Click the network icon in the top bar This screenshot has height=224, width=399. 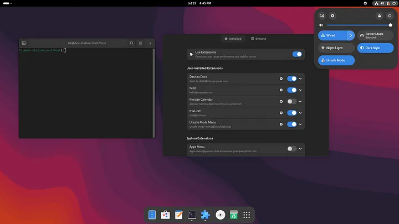pyautogui.click(x=376, y=3)
